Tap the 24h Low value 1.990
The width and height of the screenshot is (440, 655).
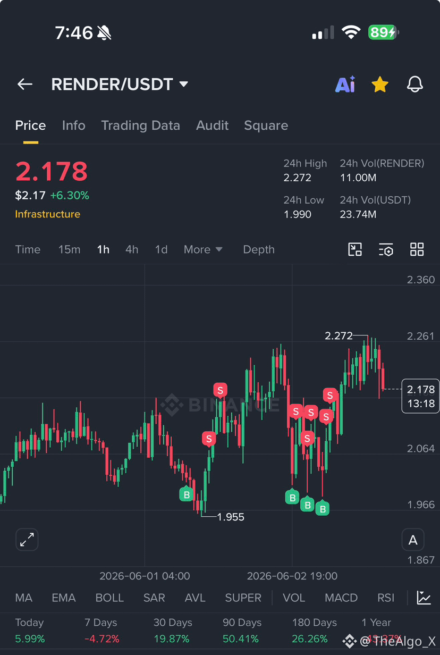coord(298,214)
